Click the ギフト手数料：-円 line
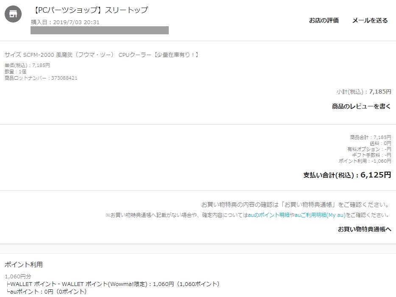This screenshot has width=396, height=297. point(371,155)
